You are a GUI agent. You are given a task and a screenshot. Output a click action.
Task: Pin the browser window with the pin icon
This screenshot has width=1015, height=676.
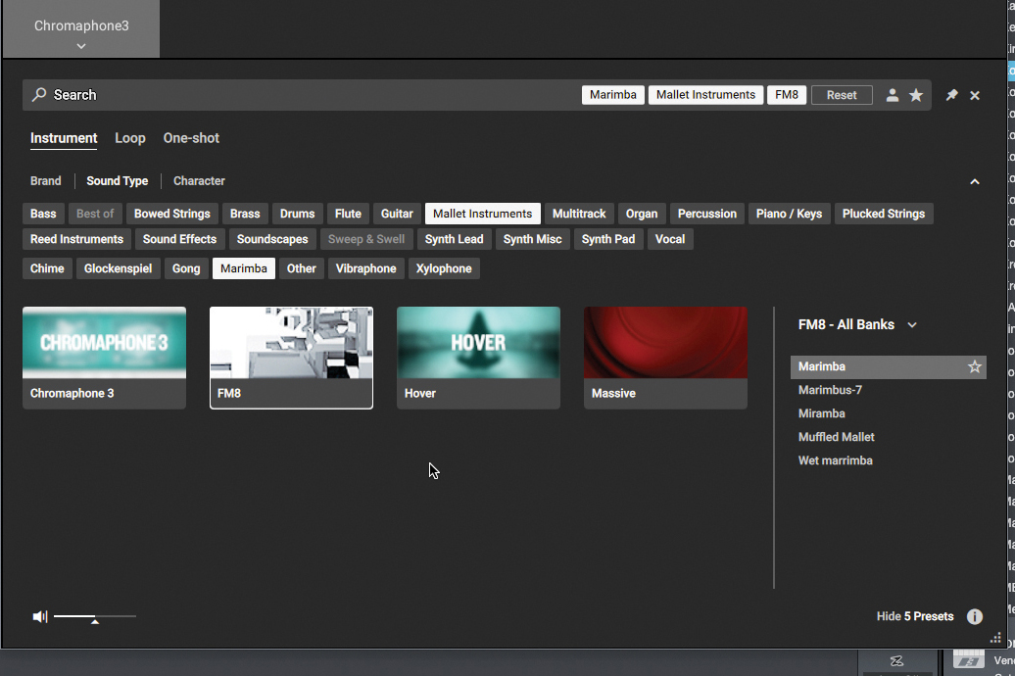point(951,95)
